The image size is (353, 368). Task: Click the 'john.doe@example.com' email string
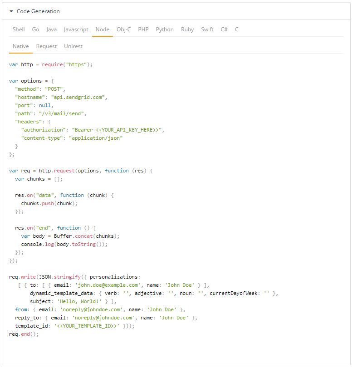[x=108, y=285]
